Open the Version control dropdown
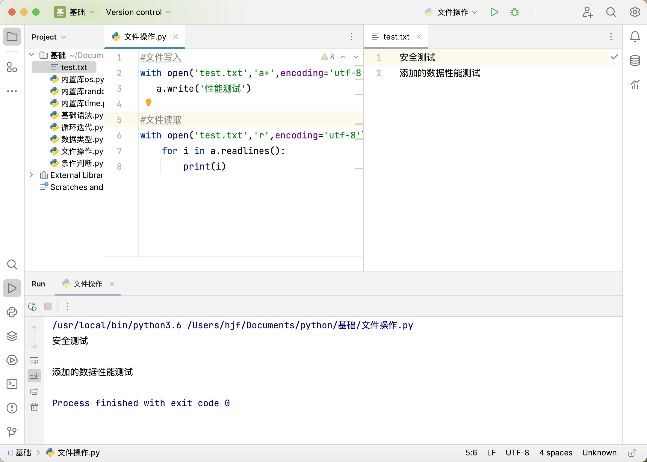The height and width of the screenshot is (462, 647). pyautogui.click(x=138, y=12)
